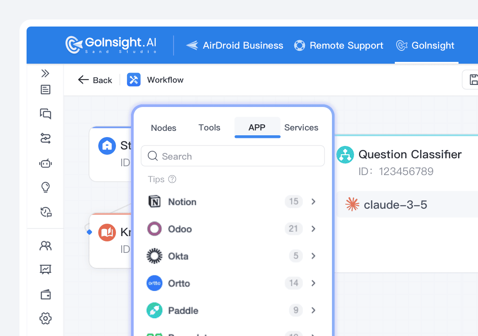Switch to the Services tab
Screen dimensions: 478x336
(301, 127)
